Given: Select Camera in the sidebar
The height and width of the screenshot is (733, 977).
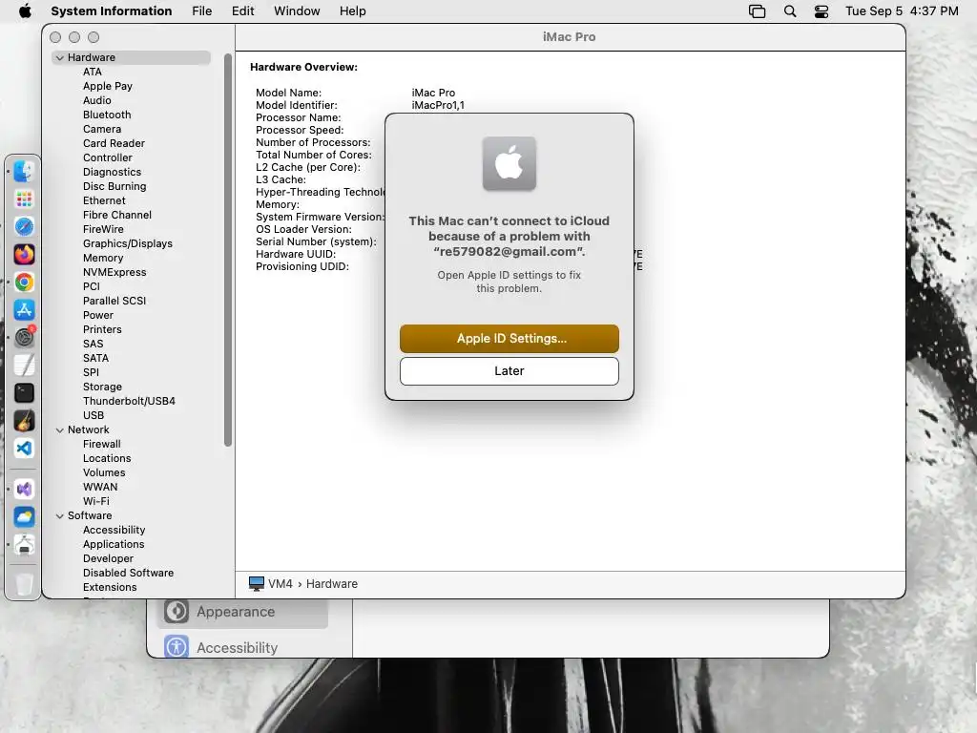Looking at the screenshot, I should coord(101,129).
